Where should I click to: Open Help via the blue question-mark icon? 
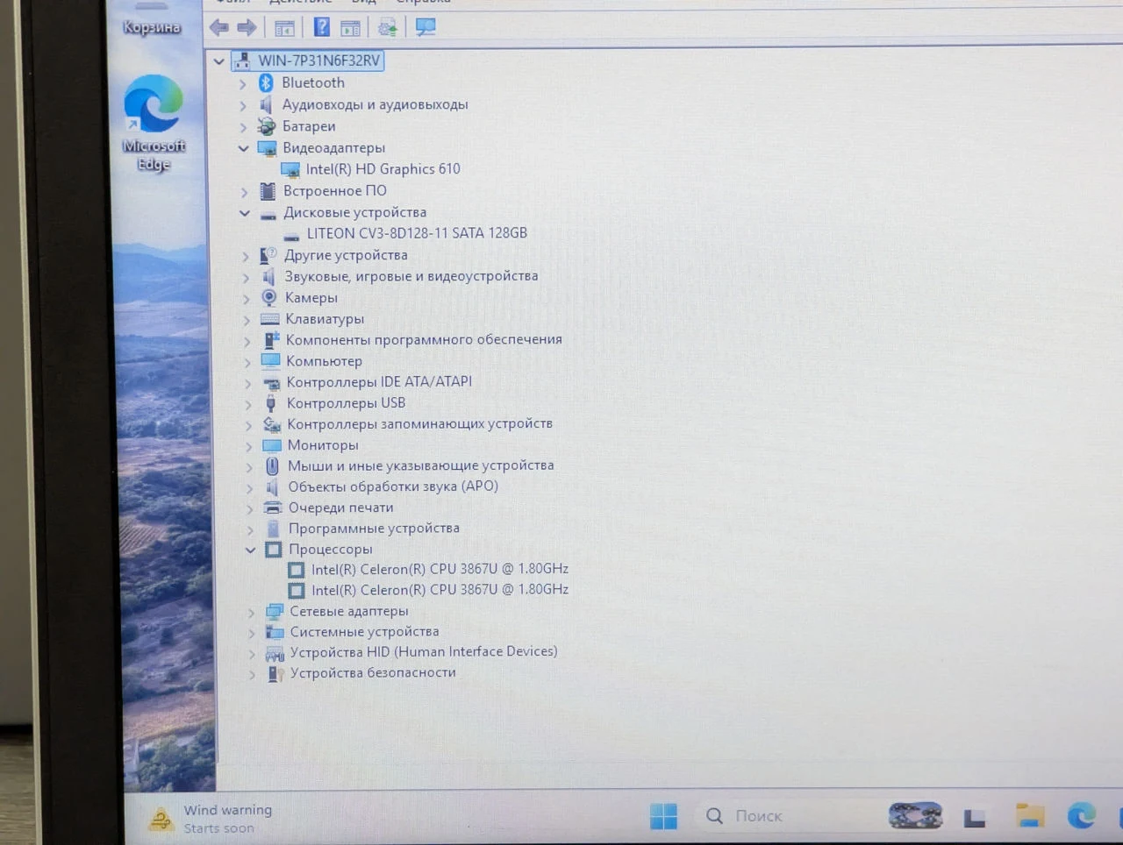[322, 27]
